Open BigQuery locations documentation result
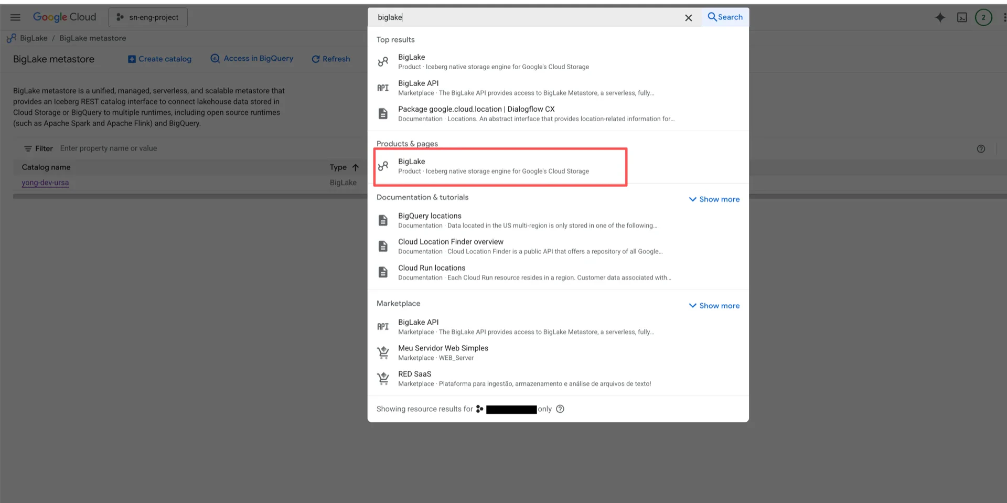Image resolution: width=1007 pixels, height=503 pixels. pos(558,220)
